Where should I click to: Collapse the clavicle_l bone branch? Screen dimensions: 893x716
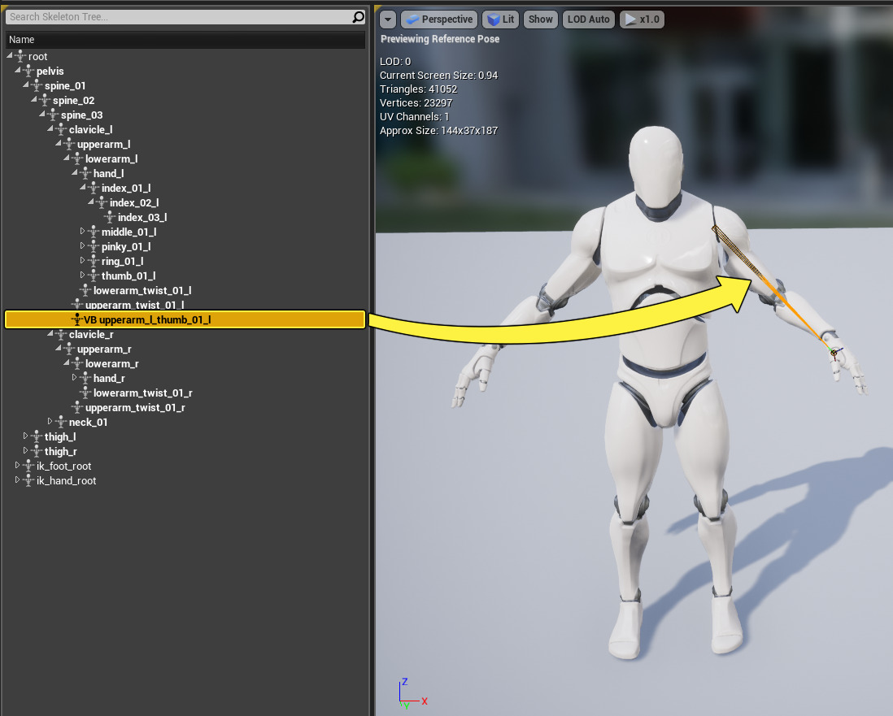coord(50,129)
